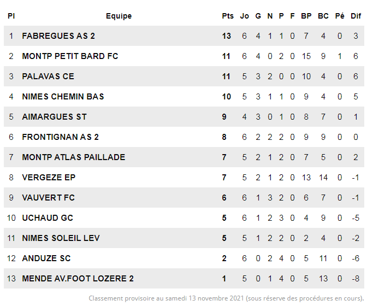Open the UCHAUD GC team row
The width and height of the screenshot is (367, 306).
click(48, 218)
